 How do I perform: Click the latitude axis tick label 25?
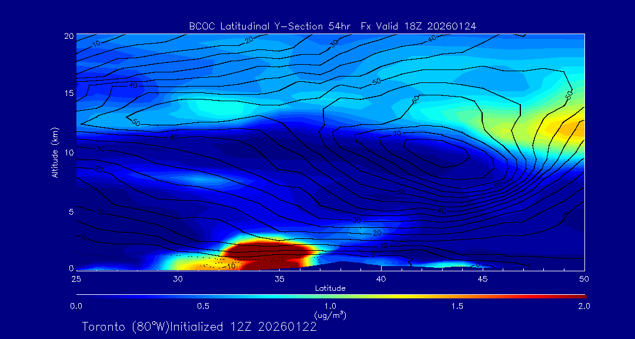tap(76, 280)
